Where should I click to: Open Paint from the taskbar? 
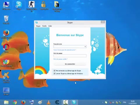(40, 102)
